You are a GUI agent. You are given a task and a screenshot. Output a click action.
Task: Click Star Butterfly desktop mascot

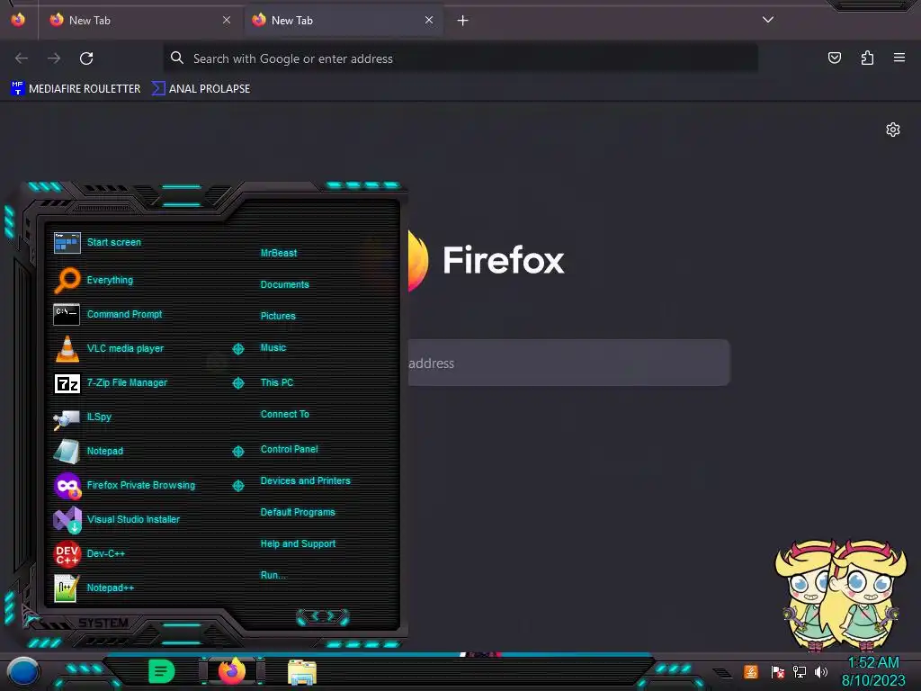coord(841,596)
